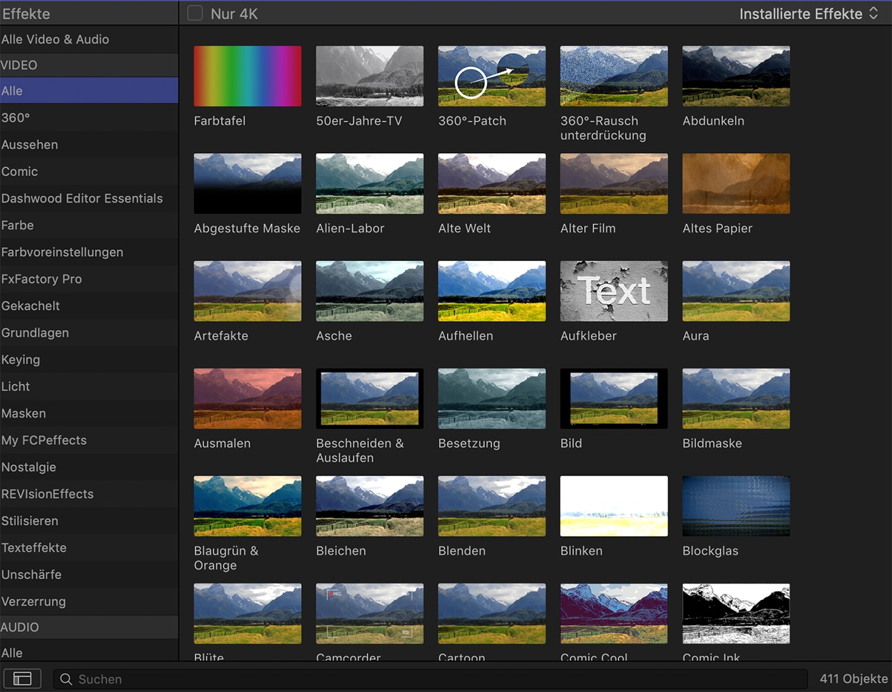Click the magnifying glass search icon
This screenshot has height=692, width=892.
coord(66,679)
